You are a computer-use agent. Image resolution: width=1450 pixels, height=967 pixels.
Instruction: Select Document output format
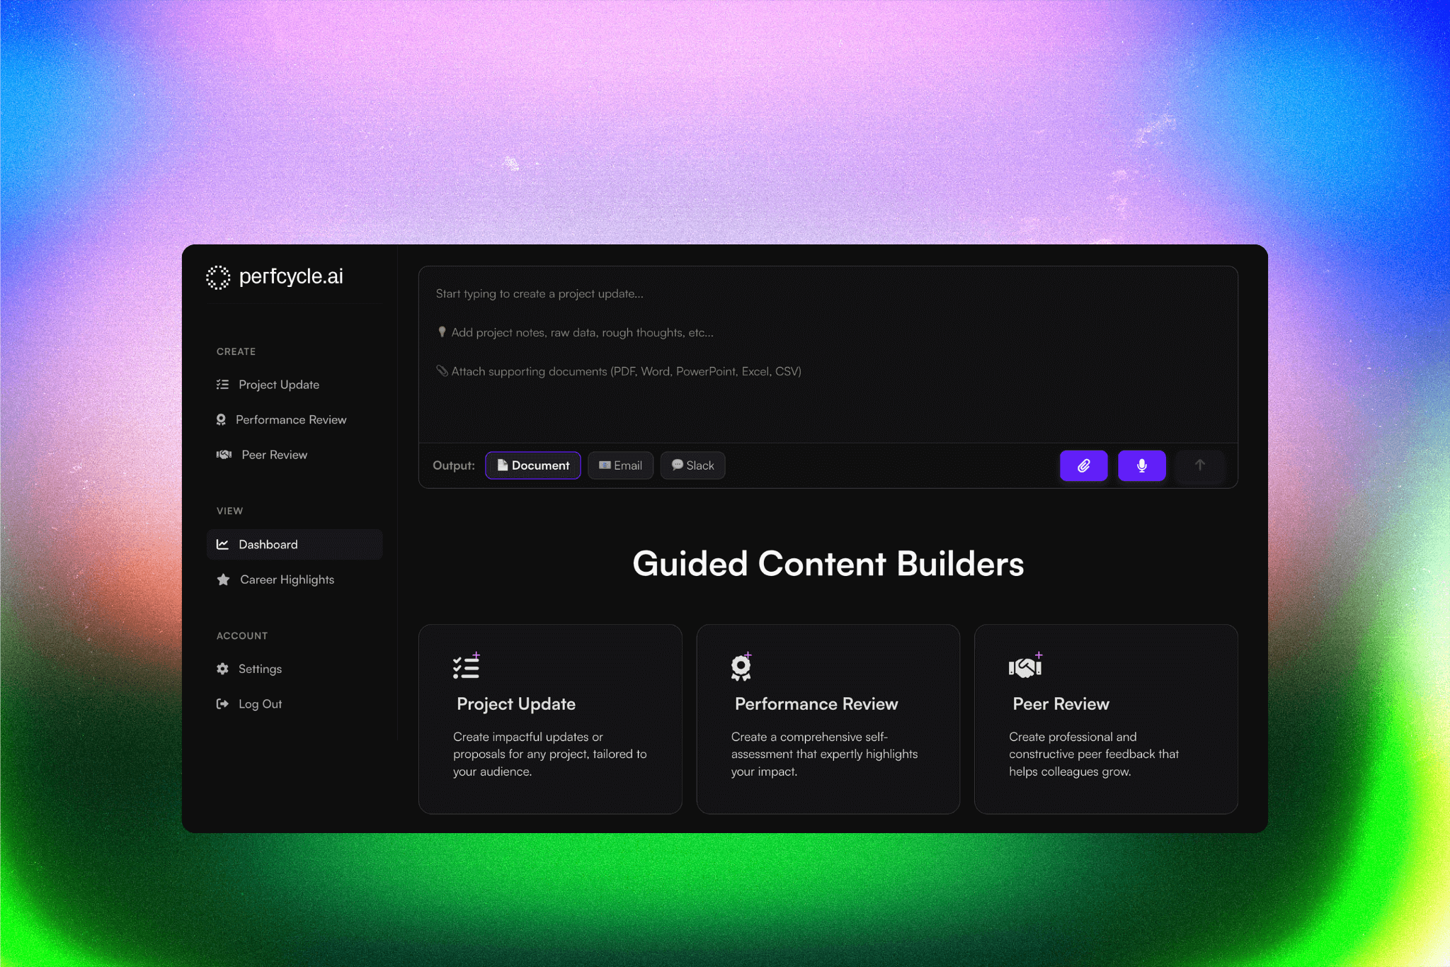(x=533, y=465)
